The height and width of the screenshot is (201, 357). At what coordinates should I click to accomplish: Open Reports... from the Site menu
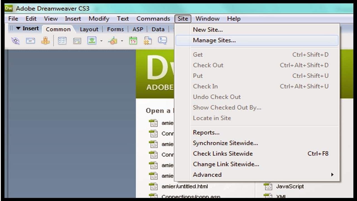coord(257,133)
